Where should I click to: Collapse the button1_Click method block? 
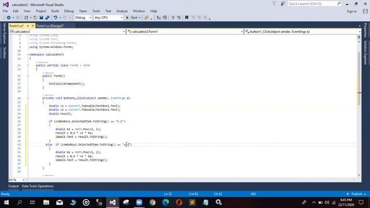click(28, 98)
